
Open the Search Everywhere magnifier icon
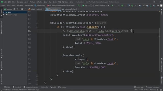point(158,6)
